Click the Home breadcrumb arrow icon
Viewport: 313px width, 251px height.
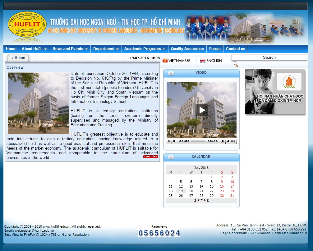tap(12, 58)
